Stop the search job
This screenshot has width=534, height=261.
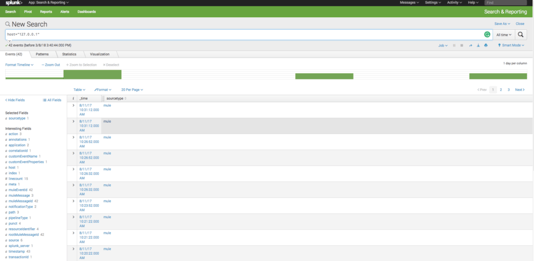462,45
